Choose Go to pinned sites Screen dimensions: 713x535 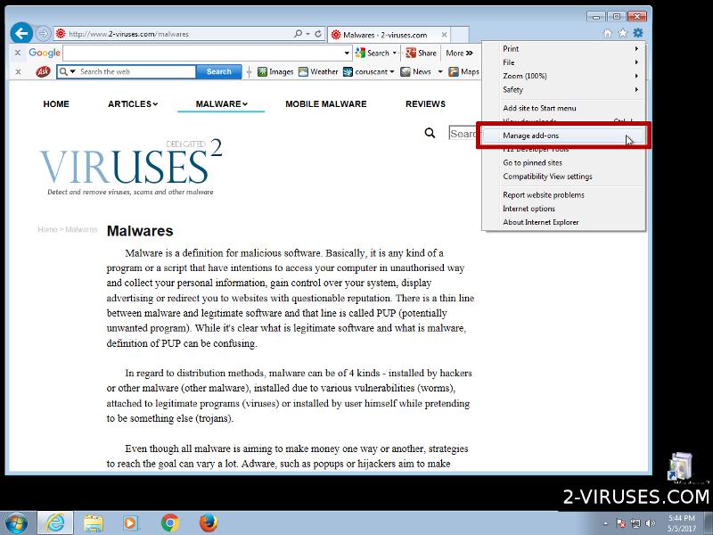tap(564, 162)
